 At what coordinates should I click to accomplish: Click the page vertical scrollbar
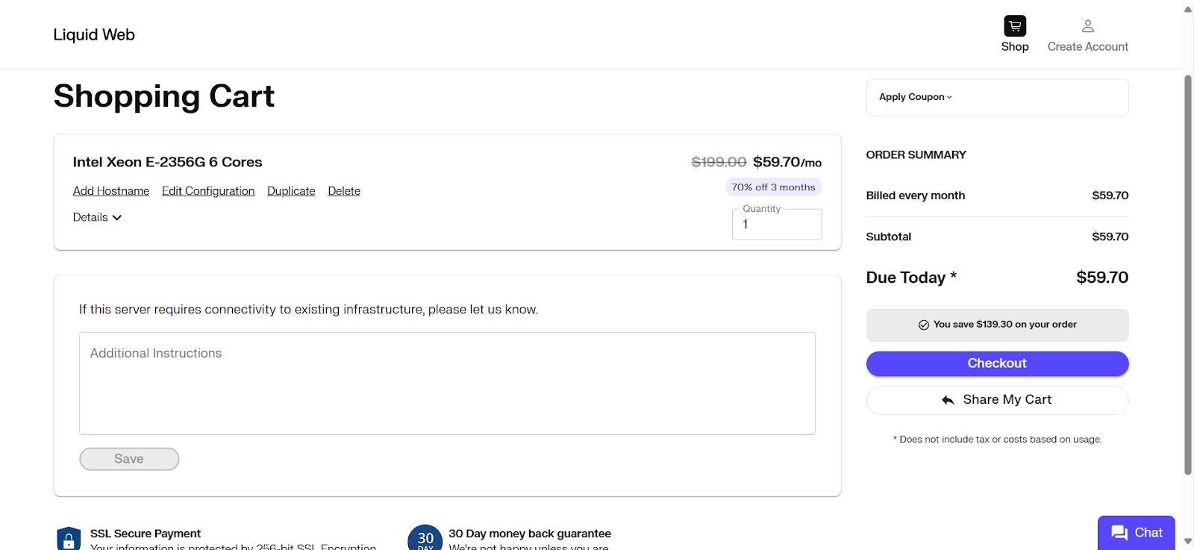1188,275
